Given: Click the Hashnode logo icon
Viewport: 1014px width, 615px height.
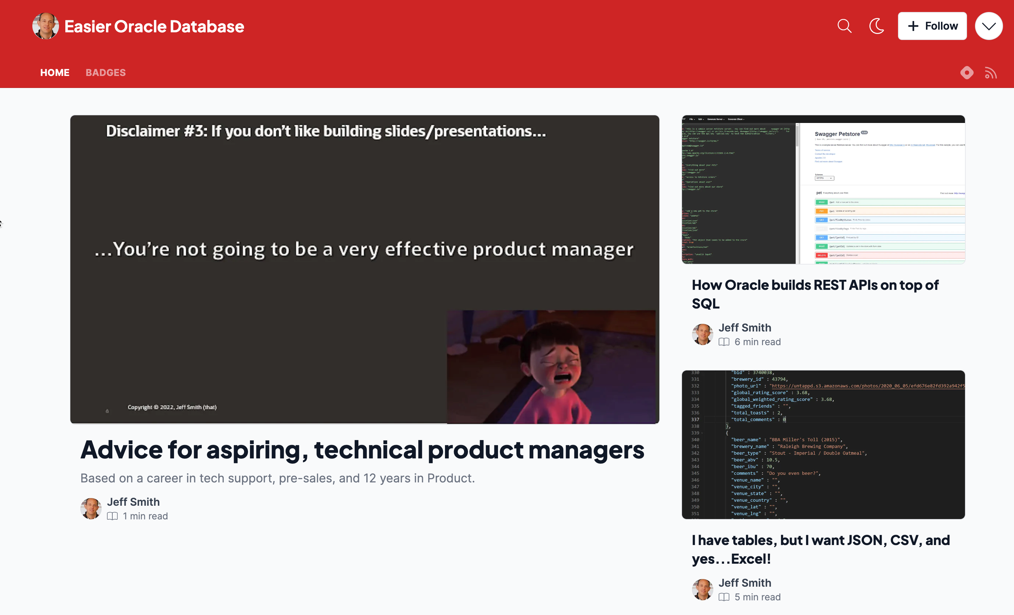Looking at the screenshot, I should 967,73.
